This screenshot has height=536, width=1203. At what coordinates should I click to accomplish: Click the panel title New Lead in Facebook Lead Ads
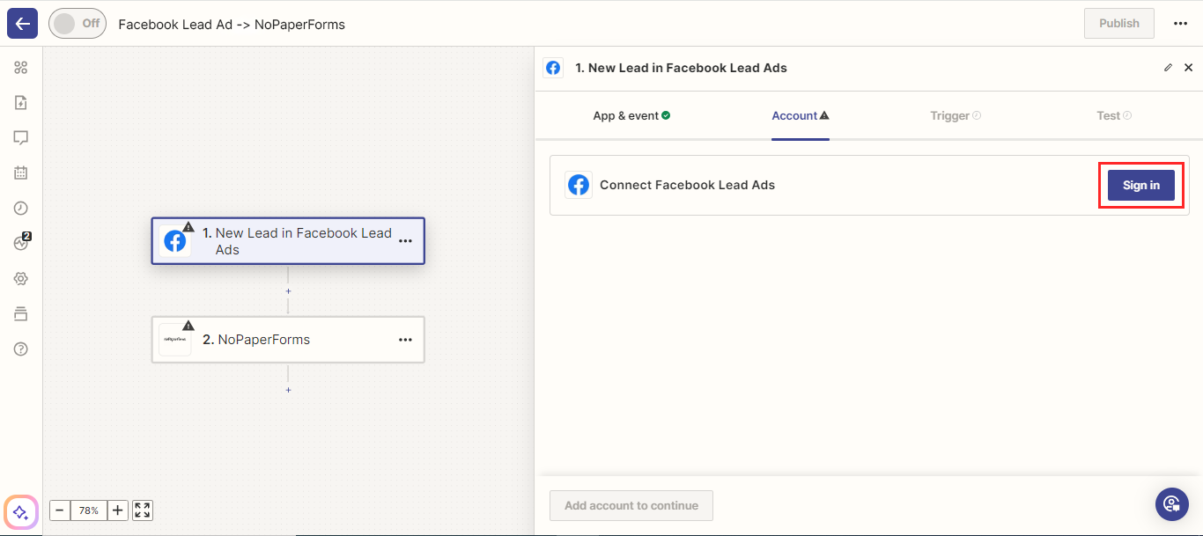[681, 68]
